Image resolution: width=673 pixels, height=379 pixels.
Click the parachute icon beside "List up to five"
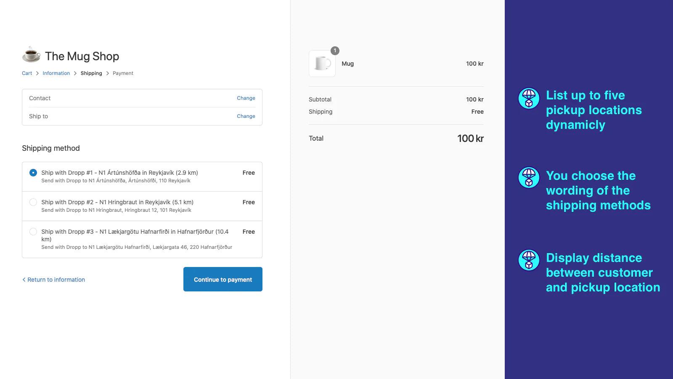click(x=529, y=99)
